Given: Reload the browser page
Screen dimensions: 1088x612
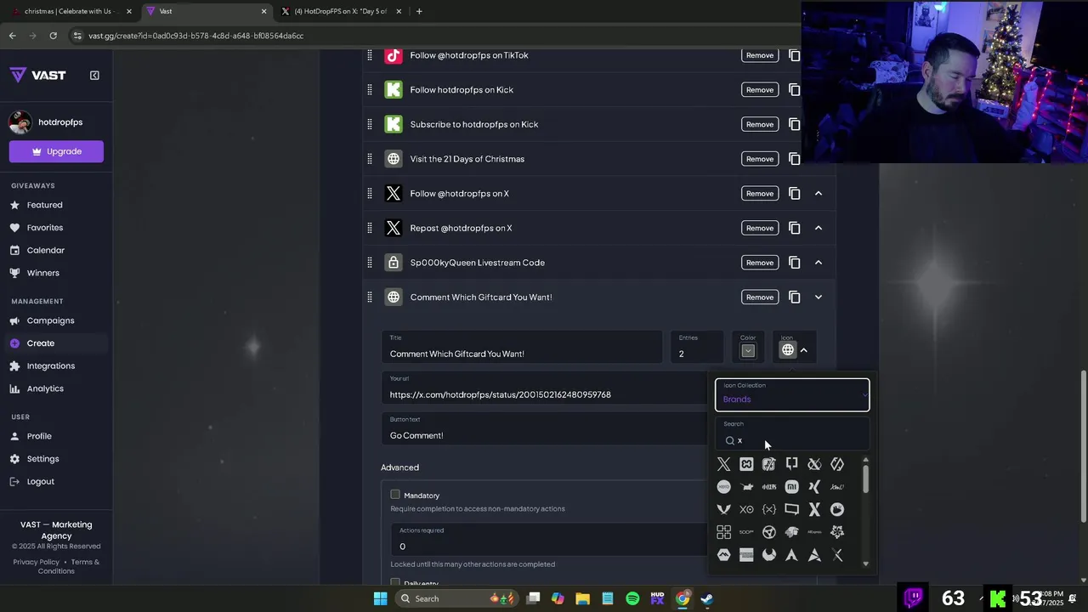Looking at the screenshot, I should [x=53, y=36].
